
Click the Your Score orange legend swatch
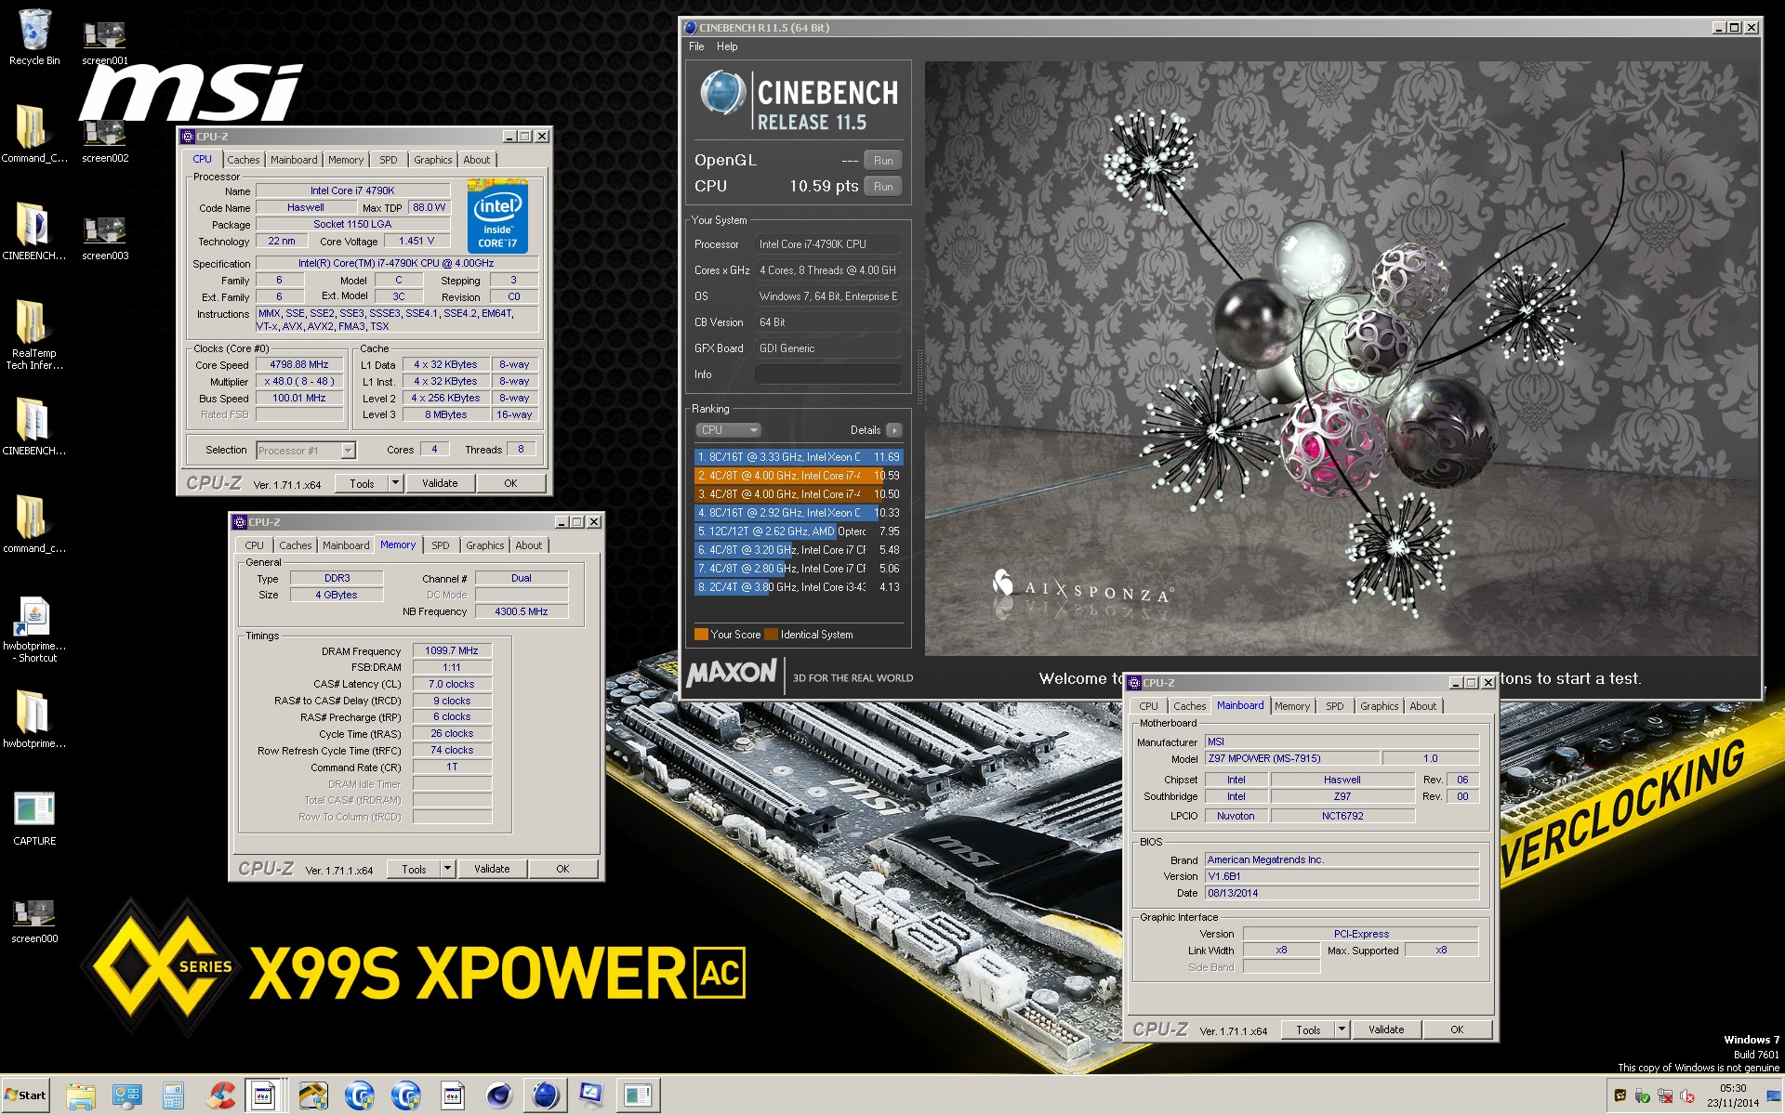pyautogui.click(x=701, y=635)
